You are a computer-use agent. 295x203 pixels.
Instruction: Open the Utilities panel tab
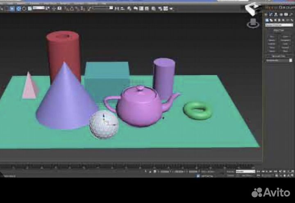(x=291, y=15)
